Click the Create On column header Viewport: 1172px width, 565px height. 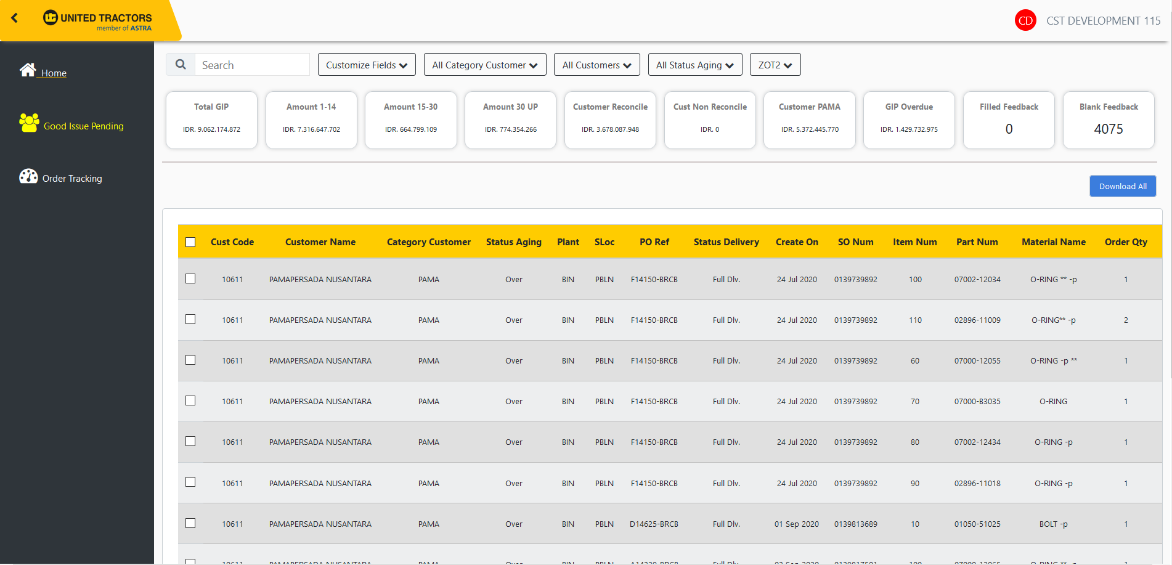[797, 242]
